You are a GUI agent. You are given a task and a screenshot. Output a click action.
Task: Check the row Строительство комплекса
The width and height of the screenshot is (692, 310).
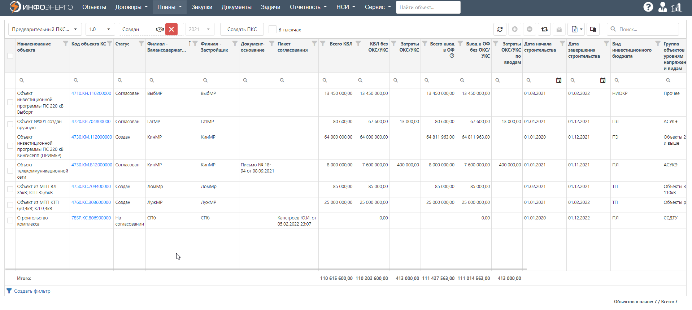pyautogui.click(x=10, y=221)
